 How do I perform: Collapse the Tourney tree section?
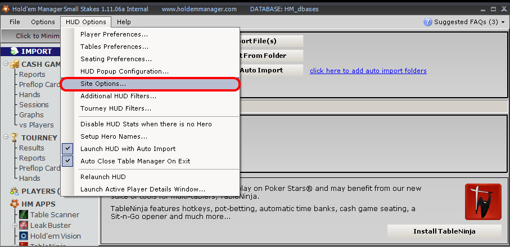(6, 136)
